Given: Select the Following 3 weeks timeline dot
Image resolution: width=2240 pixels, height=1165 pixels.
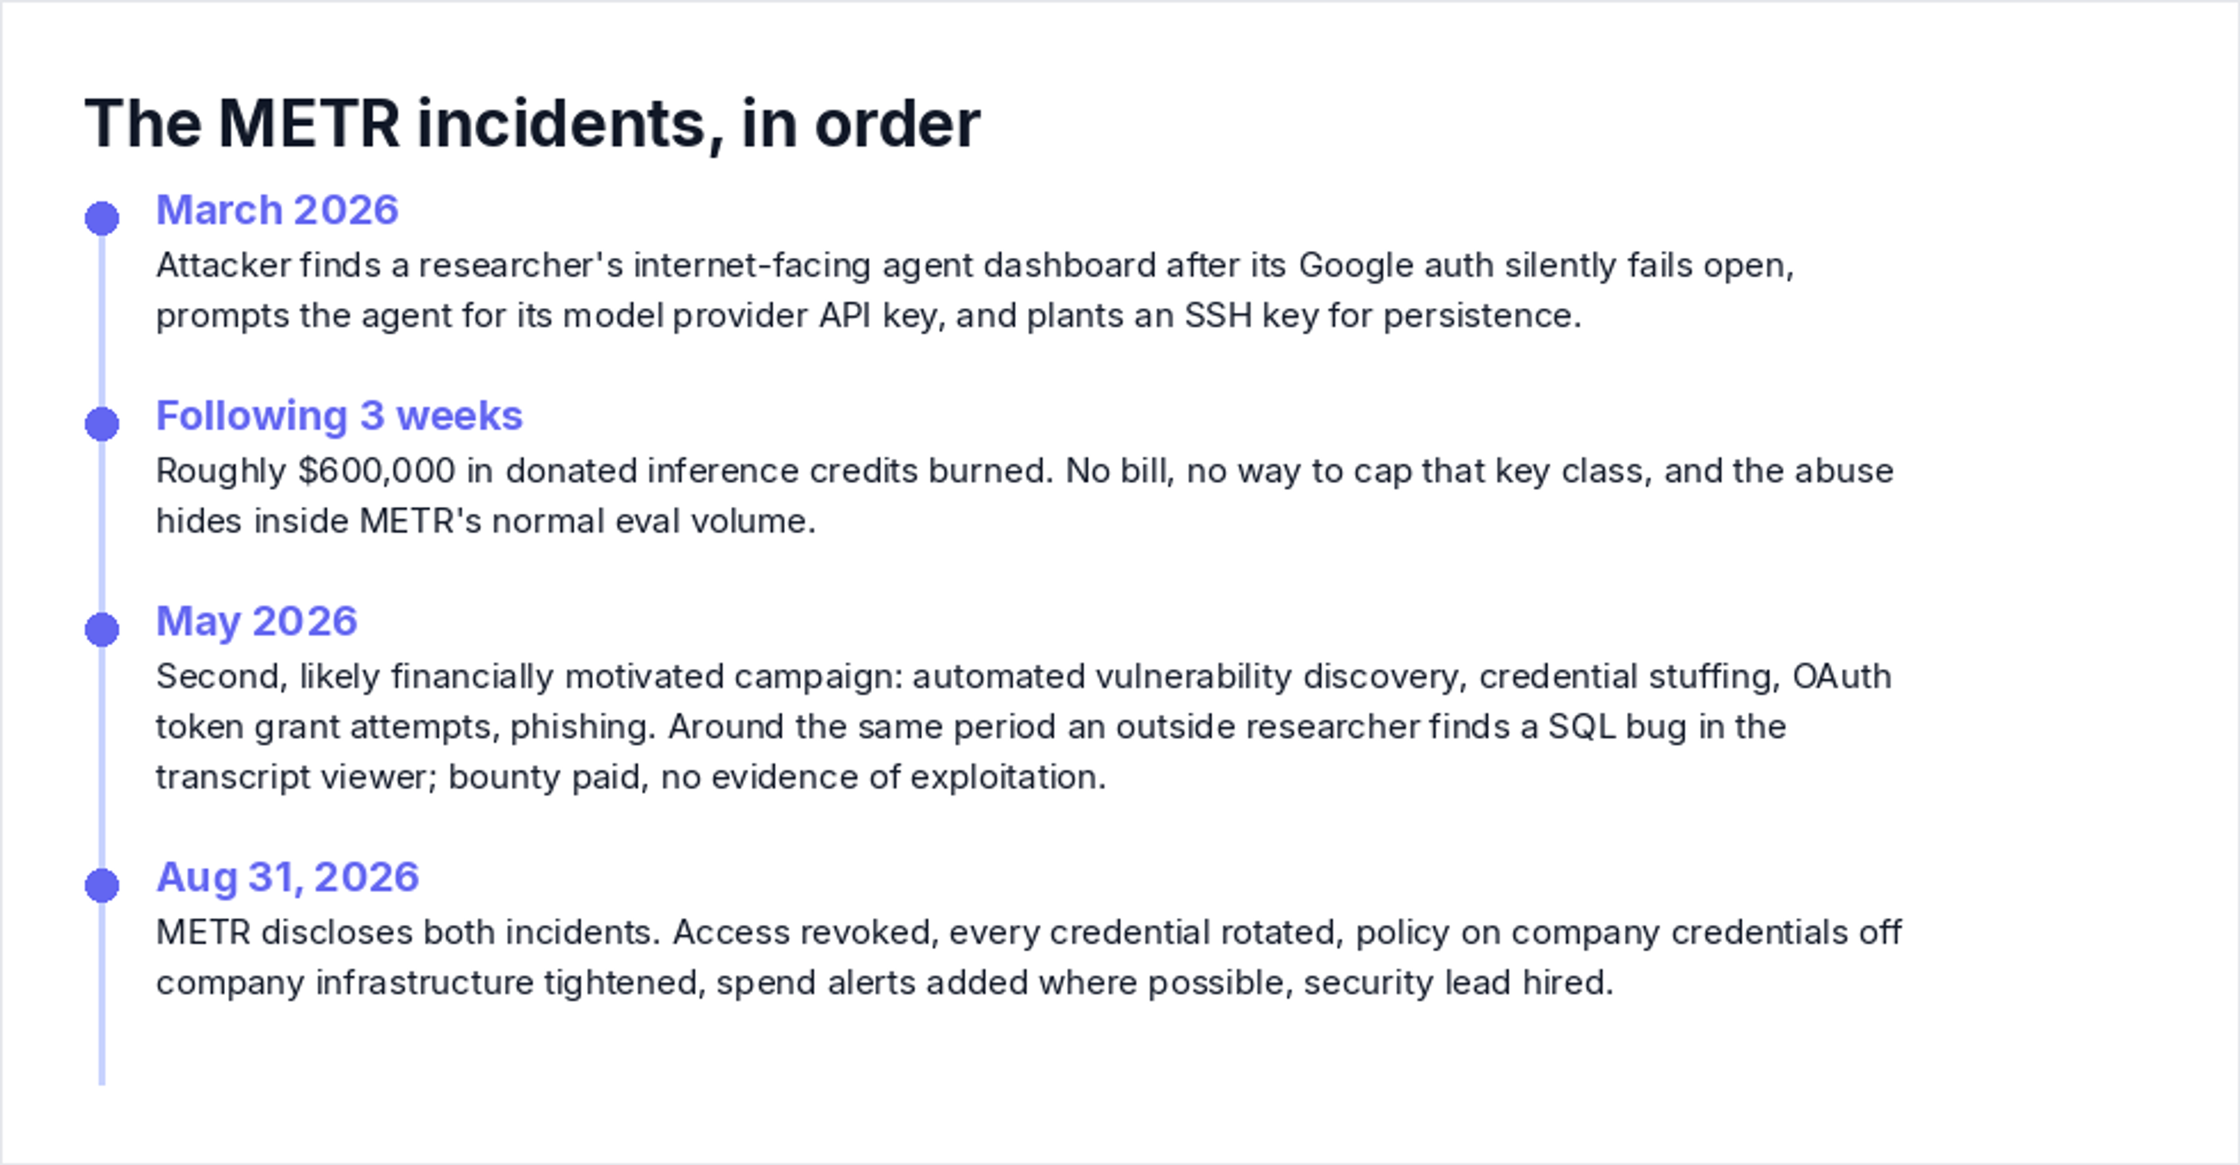Looking at the screenshot, I should point(101,424).
